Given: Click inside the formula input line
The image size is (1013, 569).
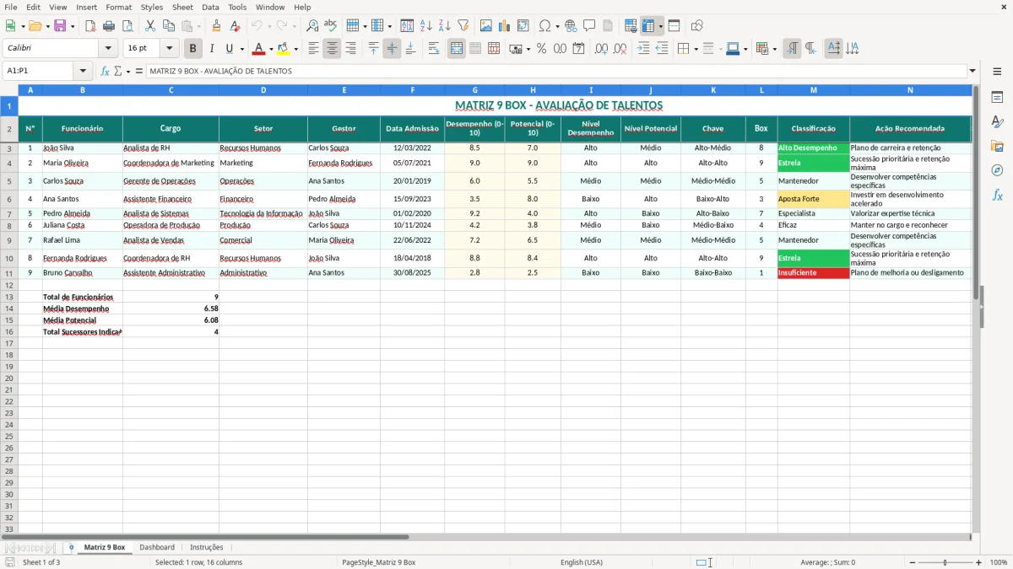Looking at the screenshot, I should [x=555, y=72].
